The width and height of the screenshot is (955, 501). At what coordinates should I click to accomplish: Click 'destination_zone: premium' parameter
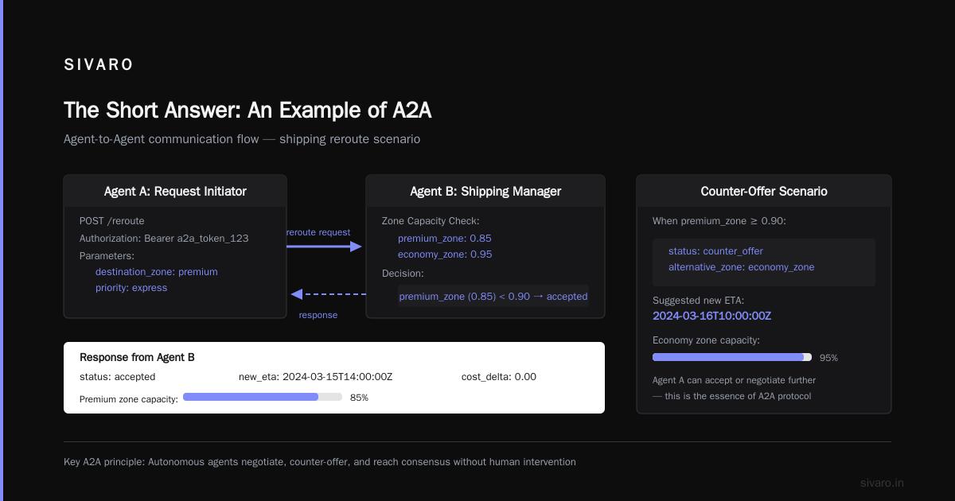point(157,272)
